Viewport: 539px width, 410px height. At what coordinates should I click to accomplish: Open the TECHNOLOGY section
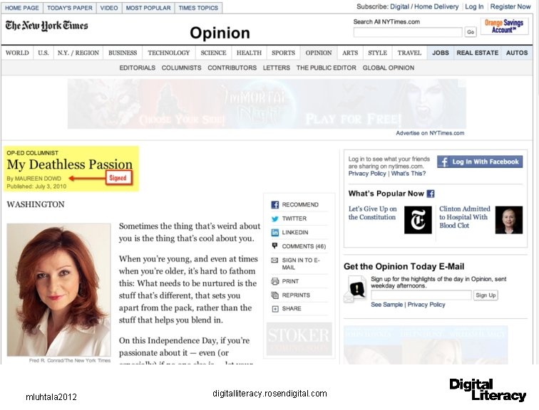[x=169, y=53]
